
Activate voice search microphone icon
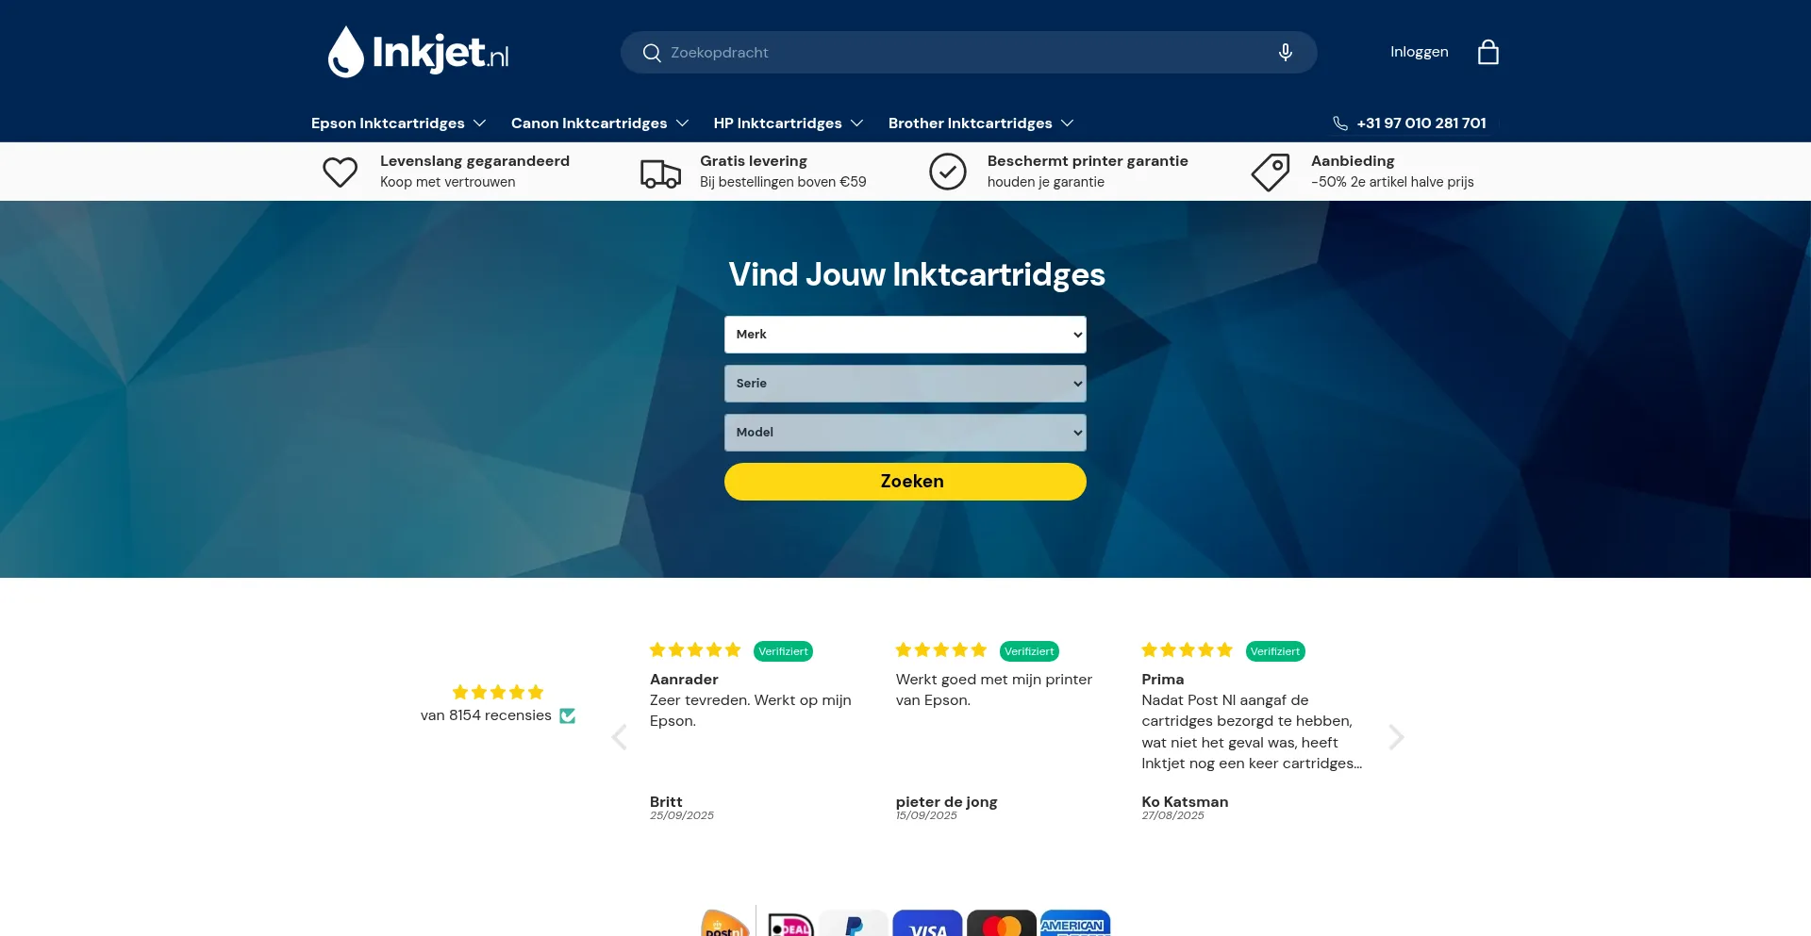click(1285, 52)
